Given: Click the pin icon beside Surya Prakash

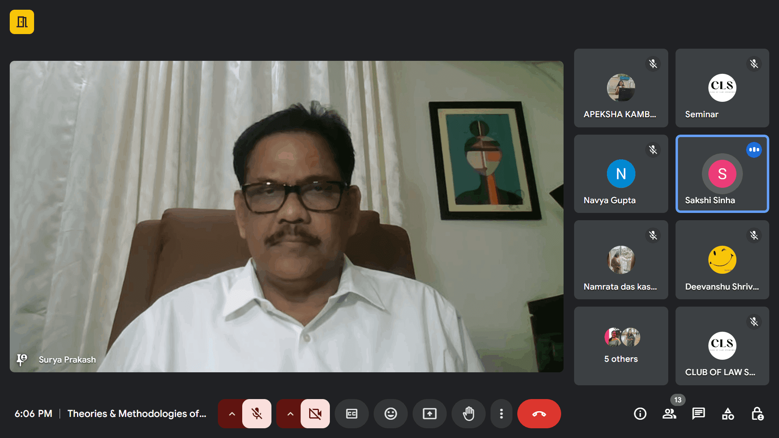Looking at the screenshot, I should tap(22, 359).
